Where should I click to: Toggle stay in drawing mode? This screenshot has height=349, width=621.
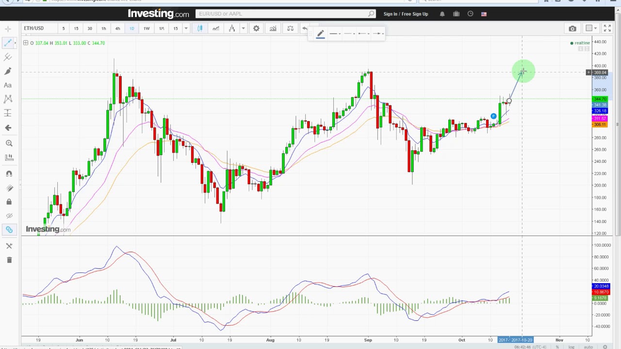9,188
